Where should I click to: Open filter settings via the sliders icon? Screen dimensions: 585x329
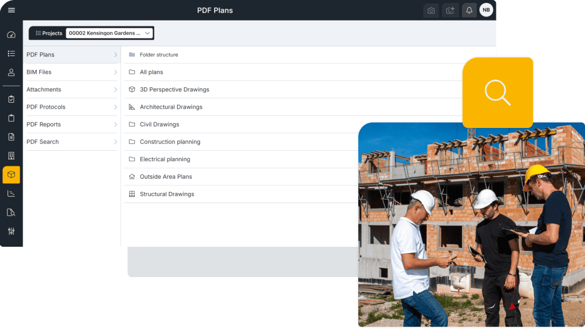(x=11, y=231)
